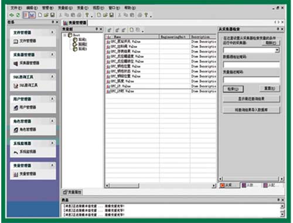Open the 用户管理器 item in sidebar

25,107
